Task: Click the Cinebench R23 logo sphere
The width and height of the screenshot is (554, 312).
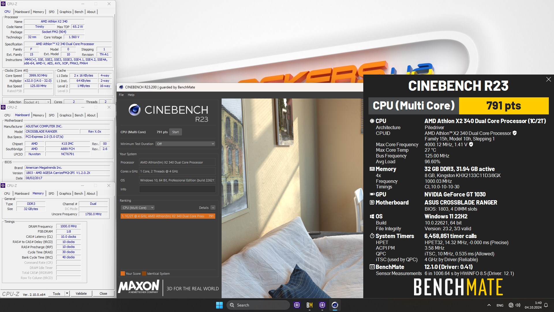Action: tap(134, 110)
